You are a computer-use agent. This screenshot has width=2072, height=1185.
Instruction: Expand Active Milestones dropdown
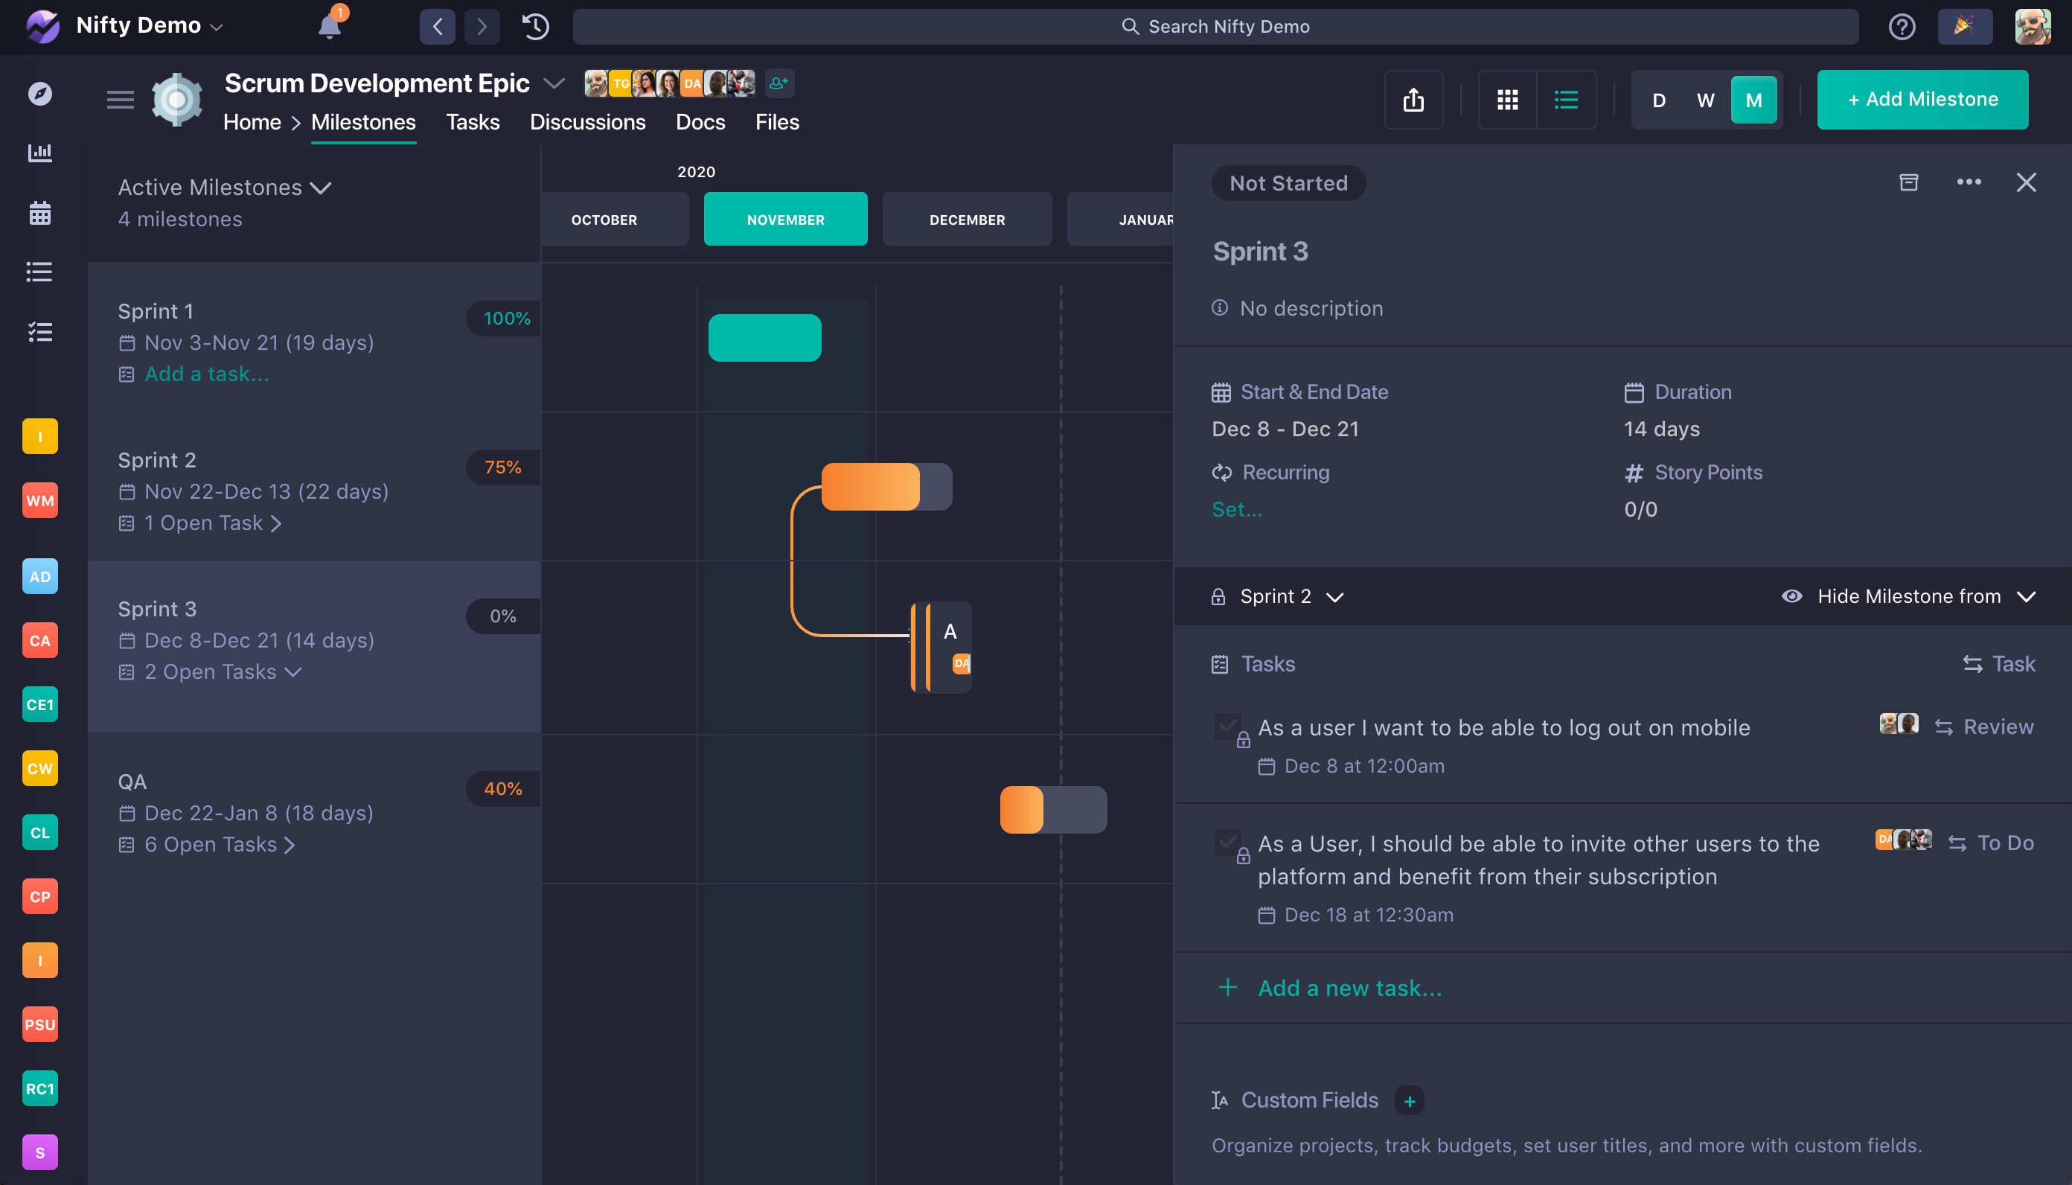point(226,187)
